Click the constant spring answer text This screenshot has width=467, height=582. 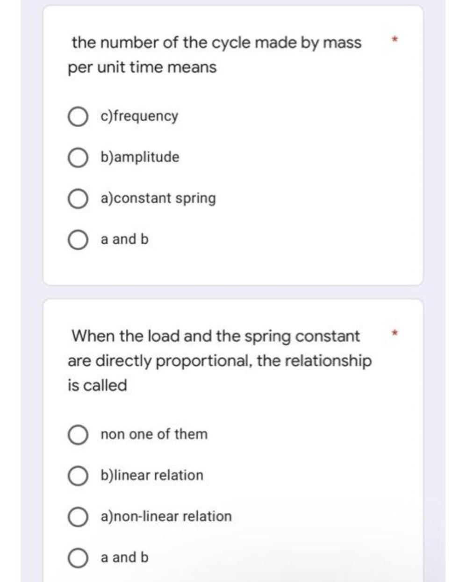click(x=158, y=198)
